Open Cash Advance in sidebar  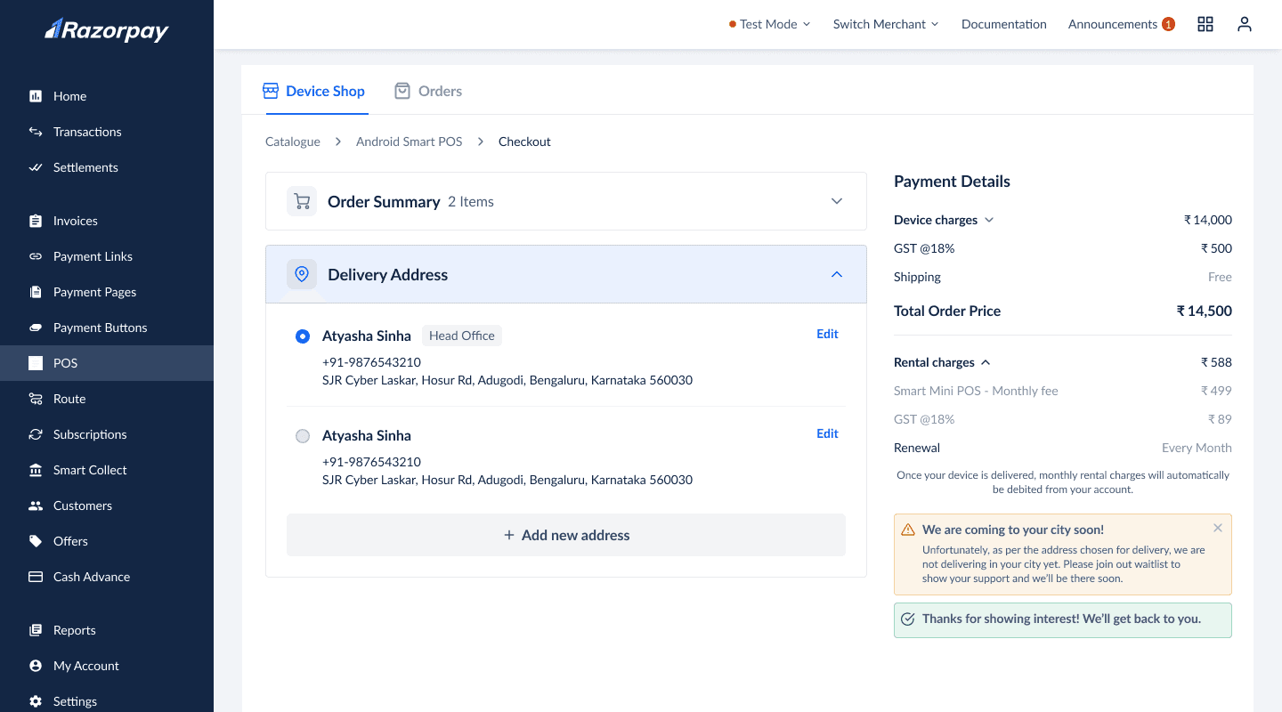tap(107, 577)
